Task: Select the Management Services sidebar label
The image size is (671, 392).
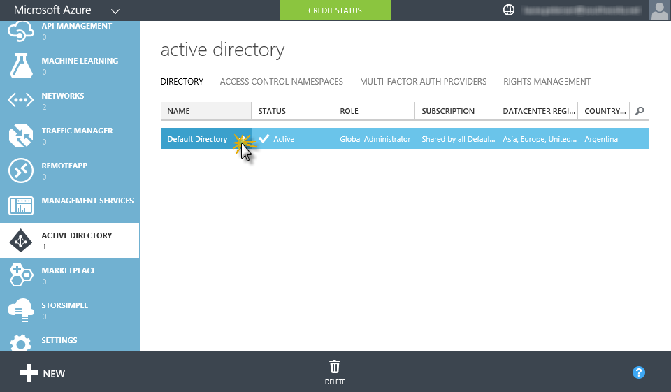Action: tap(88, 201)
